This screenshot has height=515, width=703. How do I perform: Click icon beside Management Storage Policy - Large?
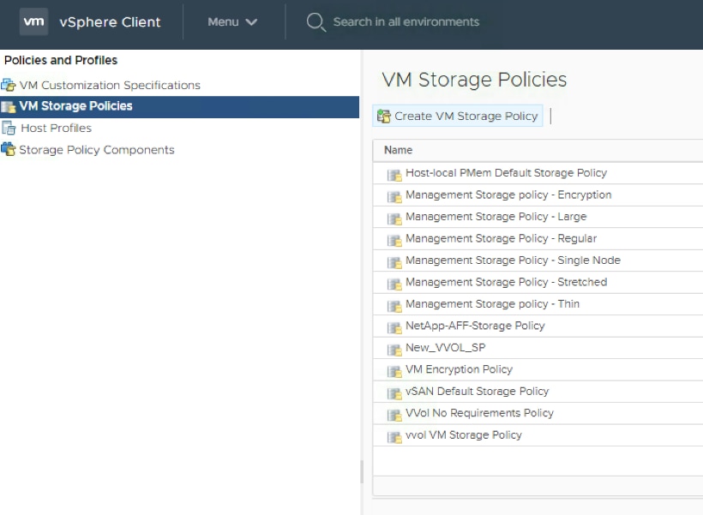(394, 219)
